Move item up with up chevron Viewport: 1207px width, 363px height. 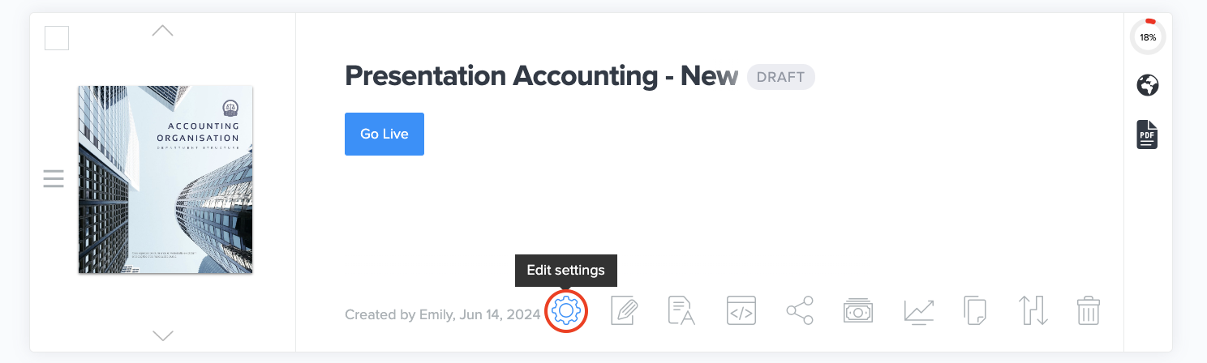tap(163, 31)
